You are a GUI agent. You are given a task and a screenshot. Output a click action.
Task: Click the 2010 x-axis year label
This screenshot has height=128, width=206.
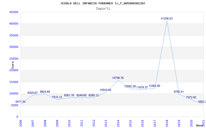(x=70, y=123)
